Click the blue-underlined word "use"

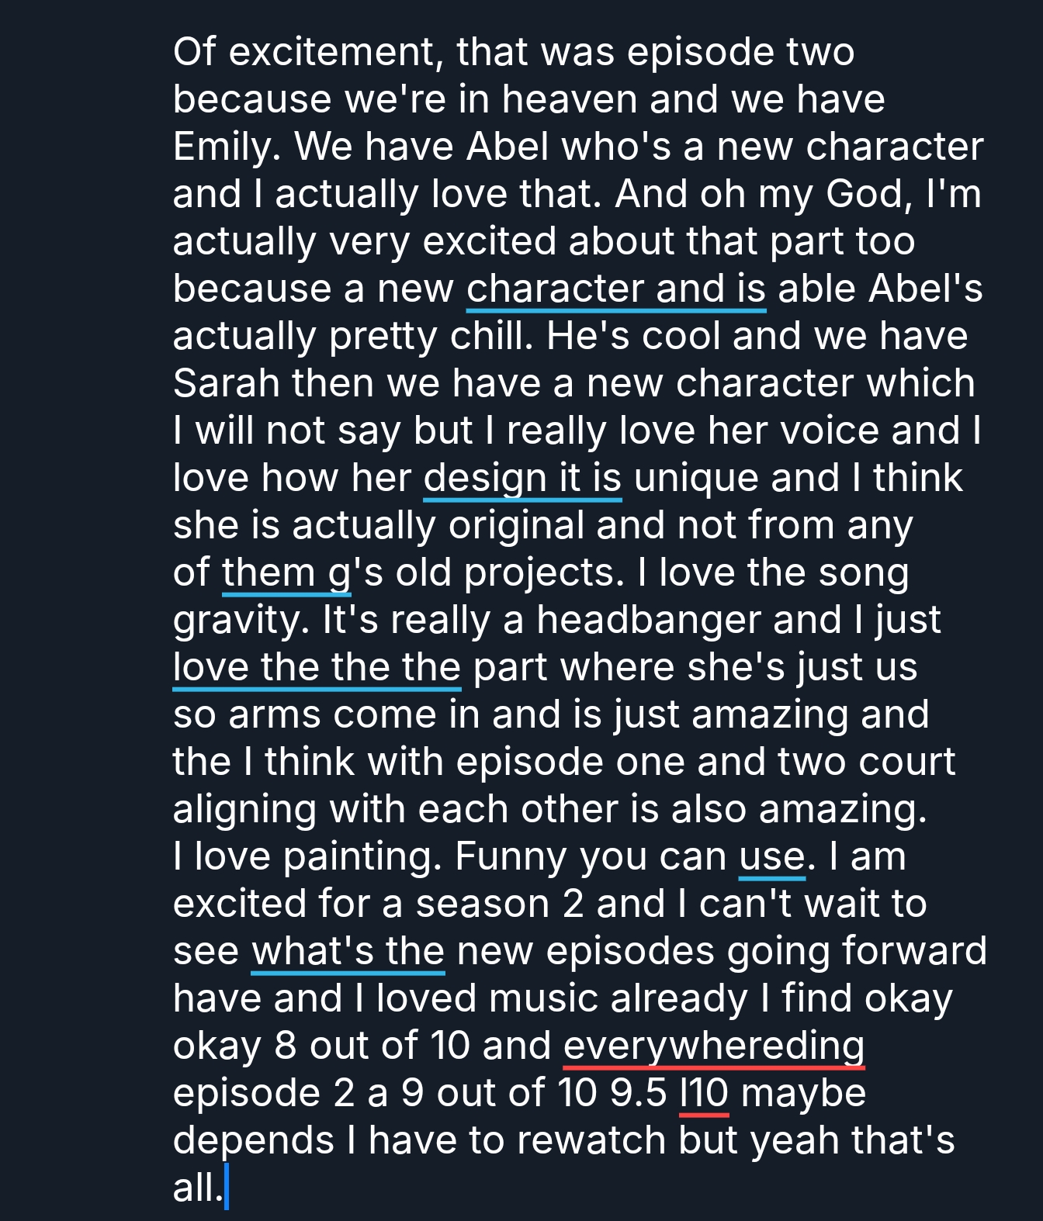(x=771, y=857)
